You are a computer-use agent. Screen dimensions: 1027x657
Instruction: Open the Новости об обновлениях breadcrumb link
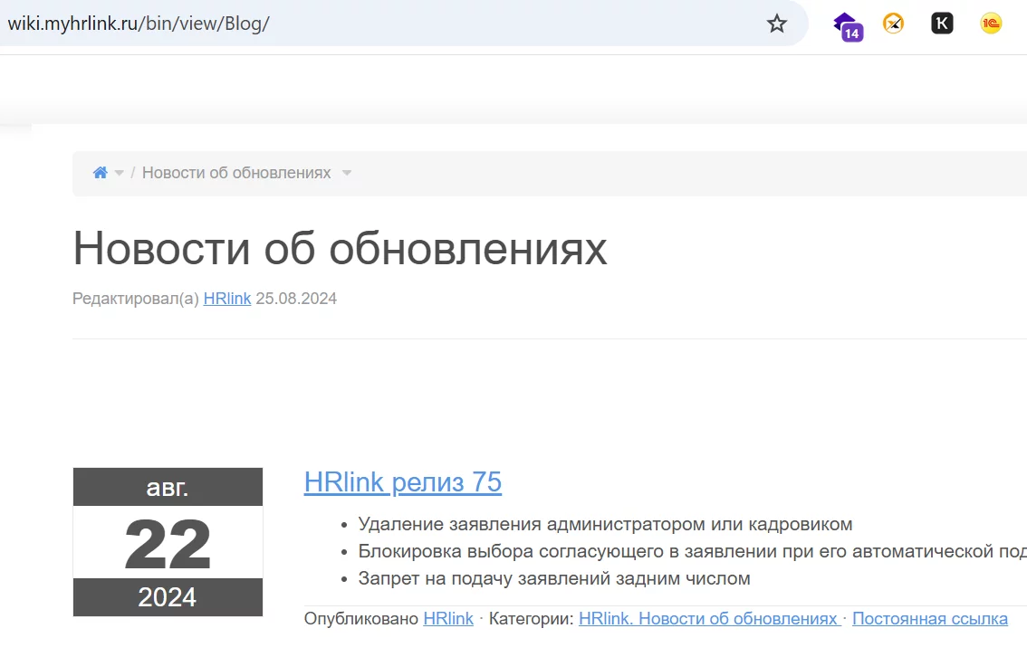coord(236,173)
